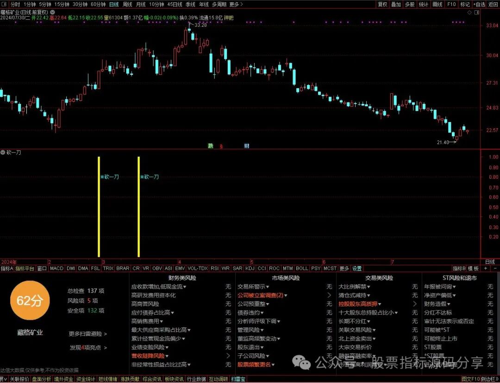Select the RSI indicator

215,268
